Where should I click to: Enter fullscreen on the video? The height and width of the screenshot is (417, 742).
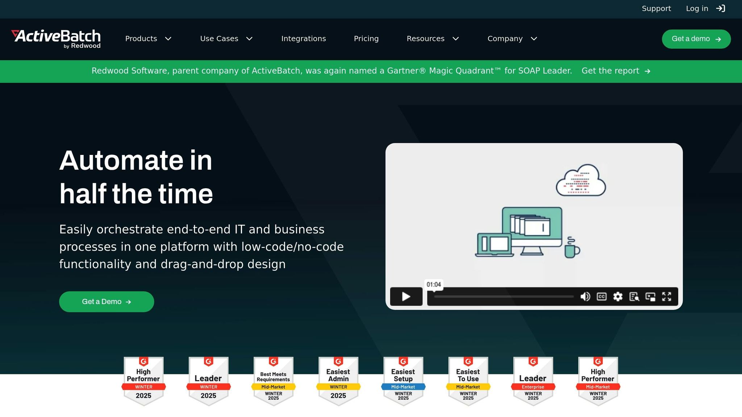point(667,296)
